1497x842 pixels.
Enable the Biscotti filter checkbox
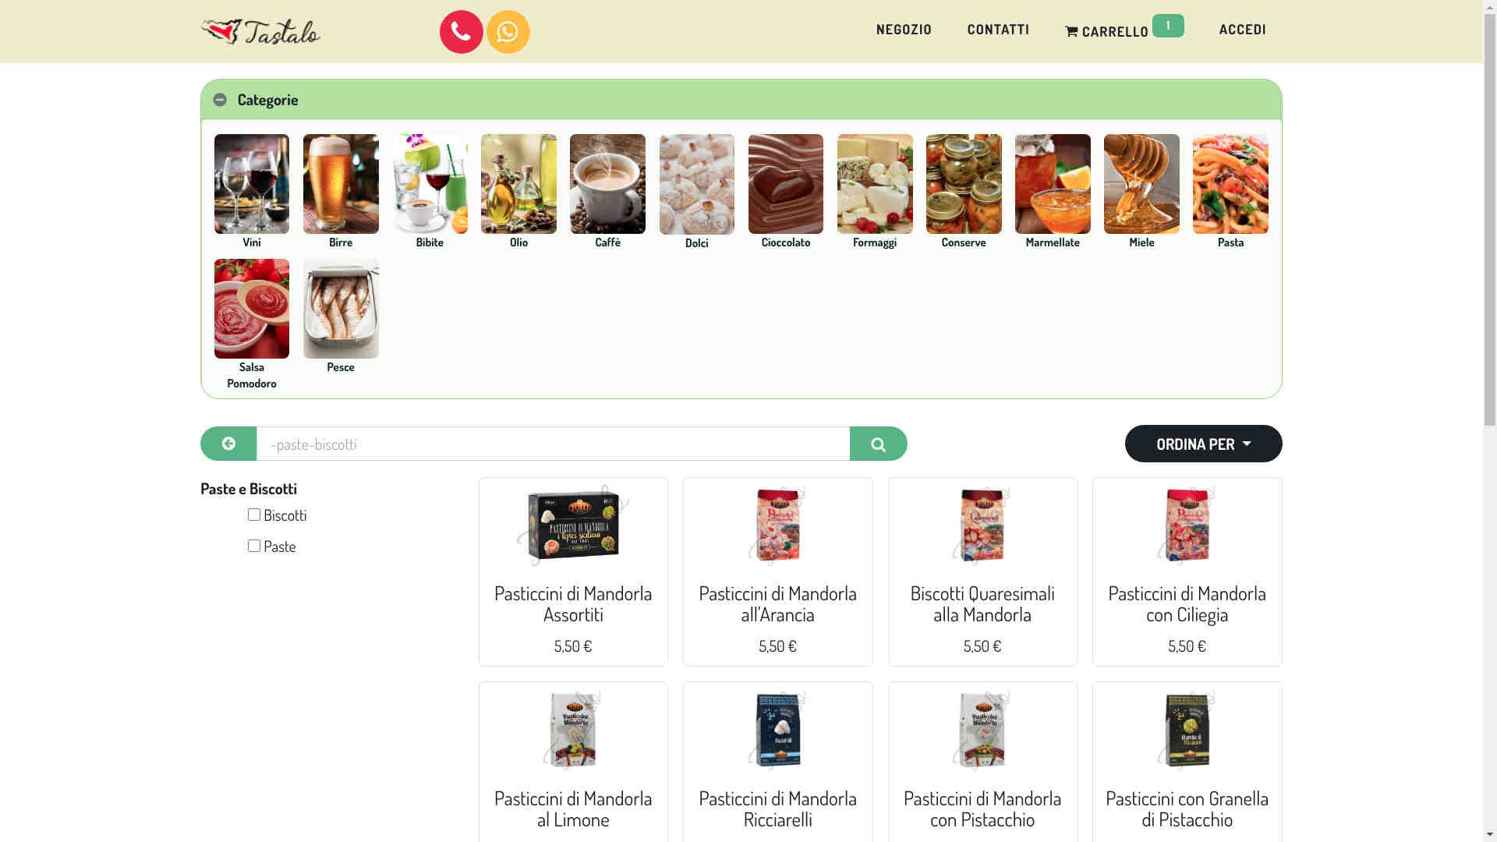254,515
